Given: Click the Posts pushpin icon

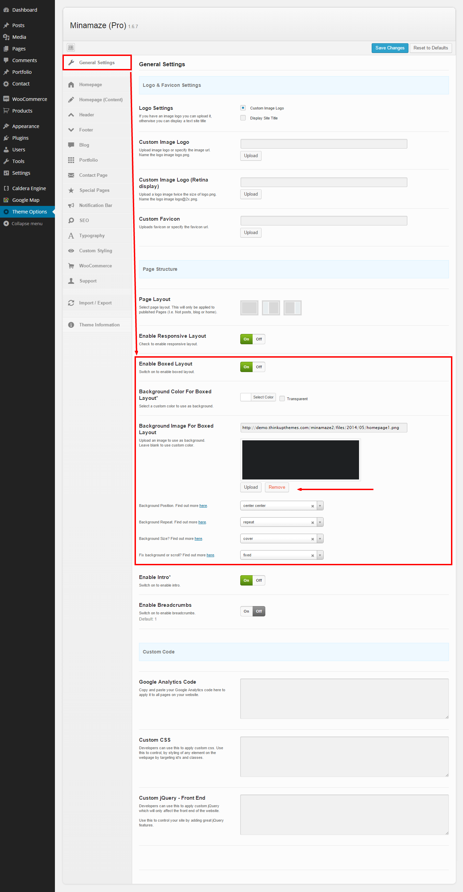Looking at the screenshot, I should (x=6, y=25).
